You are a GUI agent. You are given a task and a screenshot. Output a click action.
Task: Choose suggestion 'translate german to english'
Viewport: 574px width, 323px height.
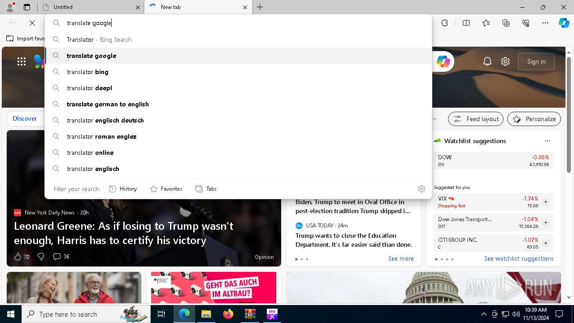coord(238,104)
